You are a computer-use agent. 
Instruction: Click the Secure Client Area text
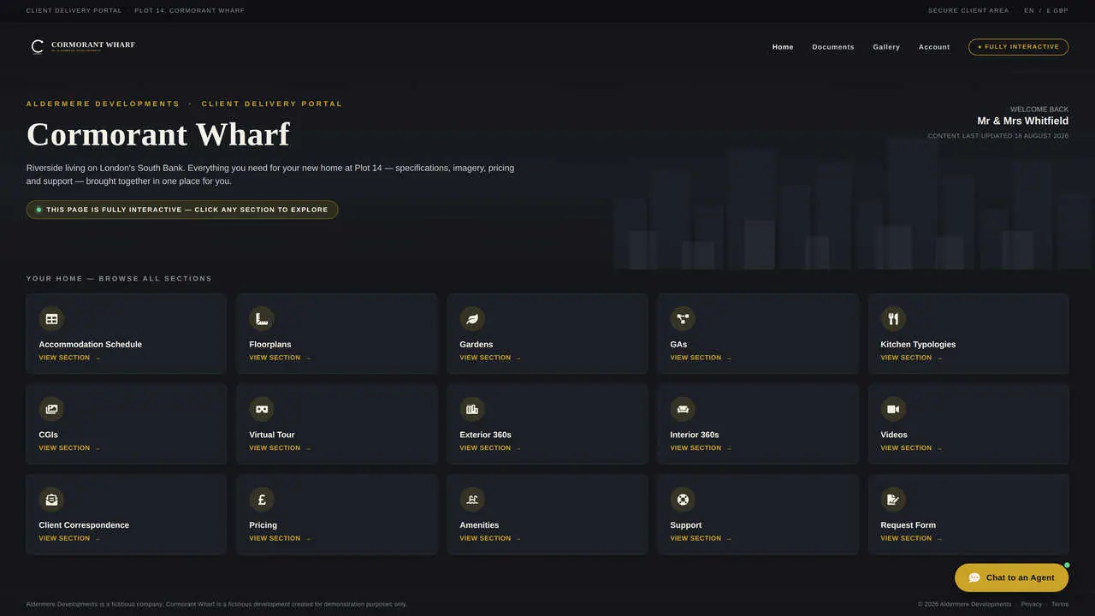click(x=968, y=11)
